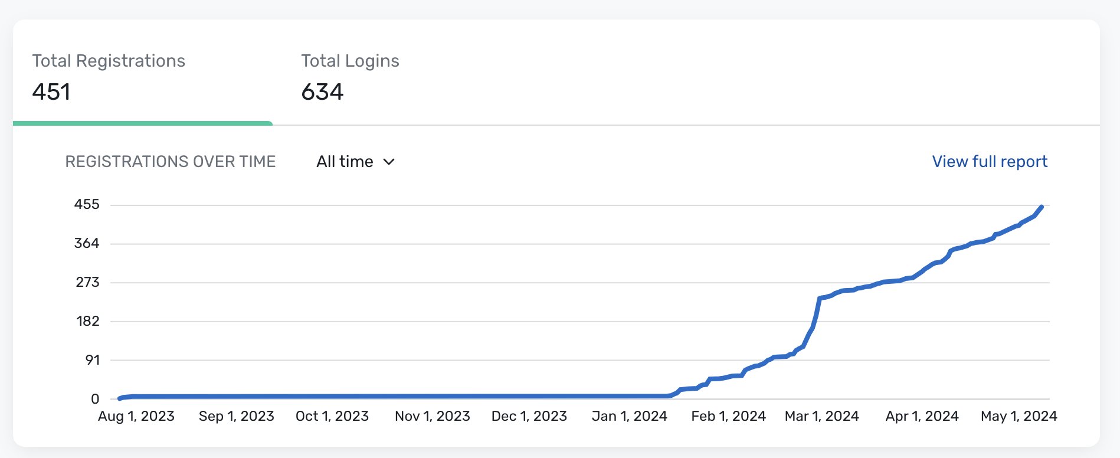Click the end point of the blue line

coord(1042,207)
